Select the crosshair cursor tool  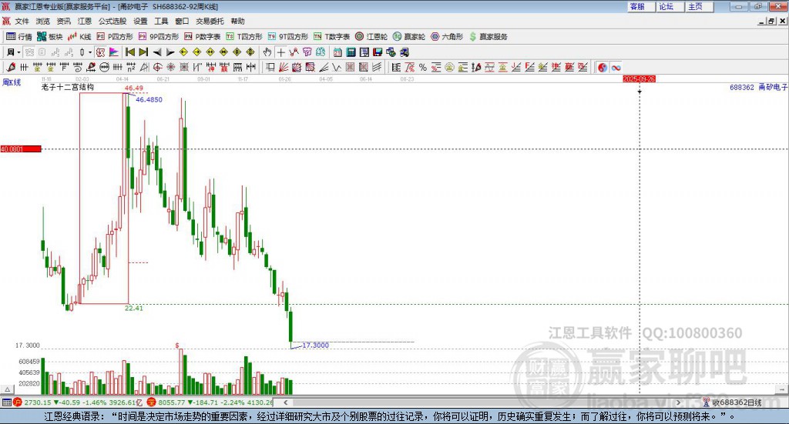(x=280, y=52)
